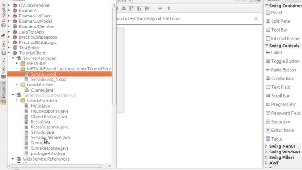Expand the ExamenU2Client project node
302x170 pixels.
[9, 16]
